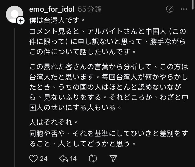195x167 pixels.
Task: Tap the circled pencil icon at top right
Action: tap(170, 9)
